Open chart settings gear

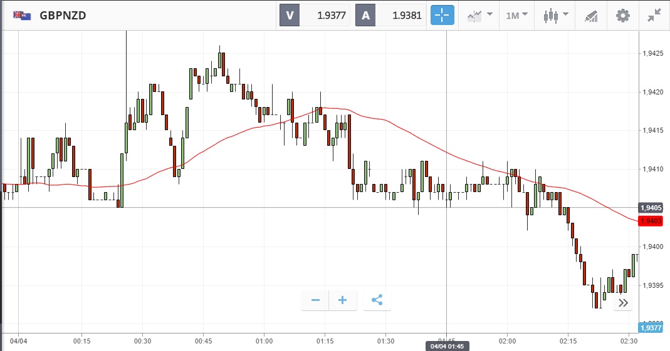pos(622,16)
